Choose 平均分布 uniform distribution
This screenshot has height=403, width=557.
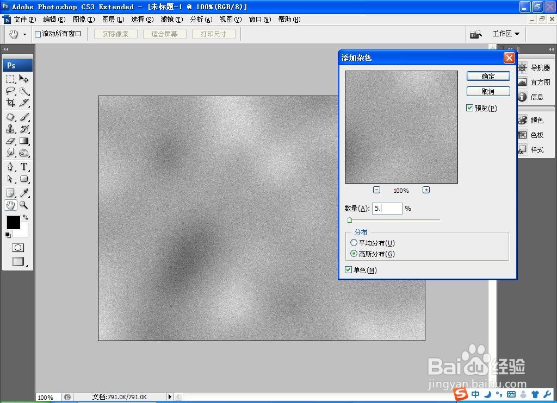(x=354, y=243)
